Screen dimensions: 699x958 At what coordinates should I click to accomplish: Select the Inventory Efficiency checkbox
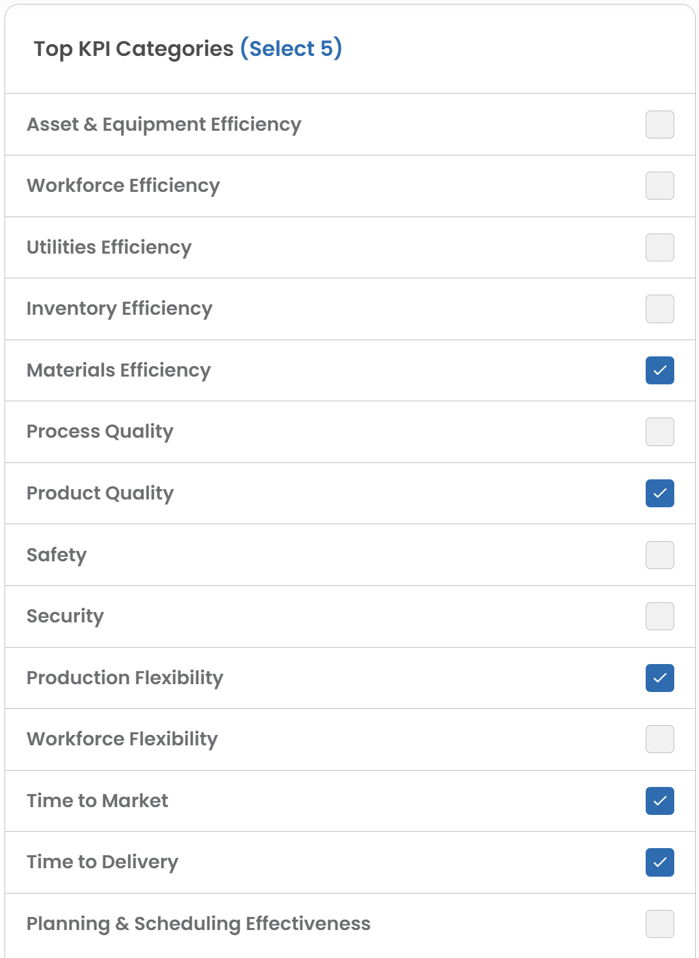coord(659,308)
